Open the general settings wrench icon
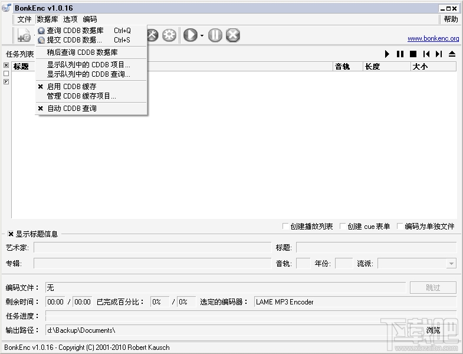This screenshot has width=463, height=354. [153, 35]
